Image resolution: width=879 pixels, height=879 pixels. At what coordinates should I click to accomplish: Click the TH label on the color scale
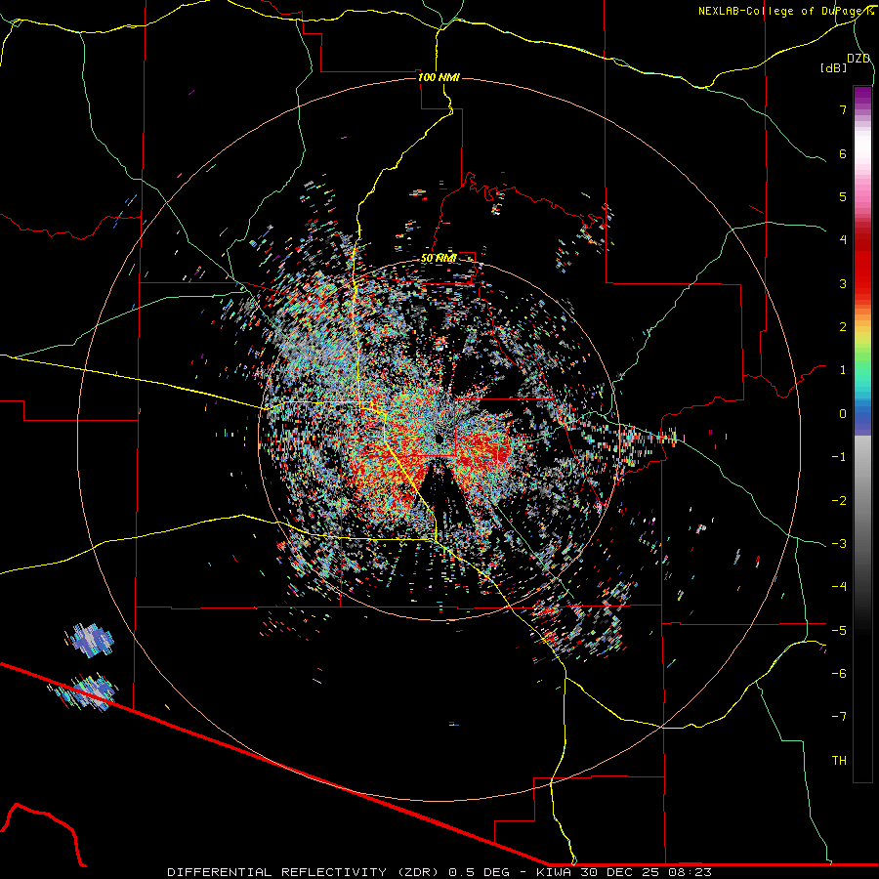tap(839, 761)
